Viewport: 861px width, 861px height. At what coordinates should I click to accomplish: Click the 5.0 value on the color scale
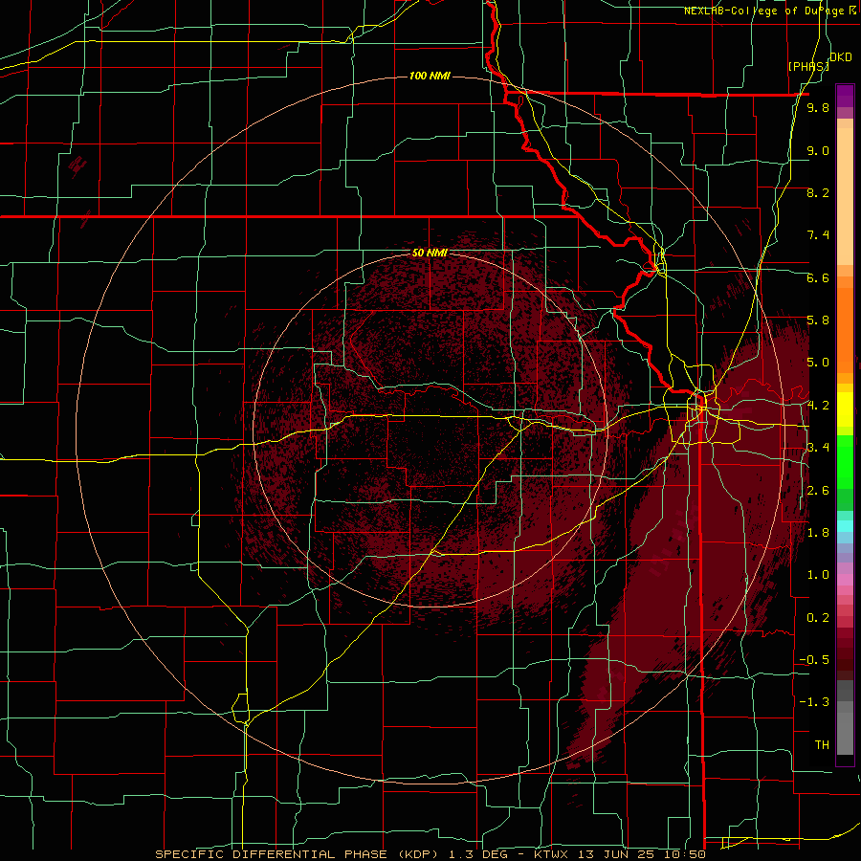pos(818,363)
